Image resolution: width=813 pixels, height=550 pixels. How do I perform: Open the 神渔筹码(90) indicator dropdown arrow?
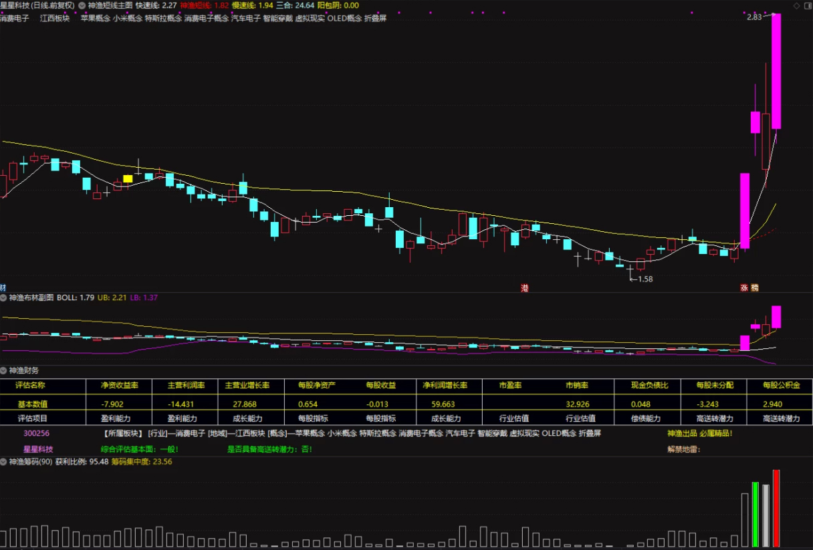click(3, 461)
